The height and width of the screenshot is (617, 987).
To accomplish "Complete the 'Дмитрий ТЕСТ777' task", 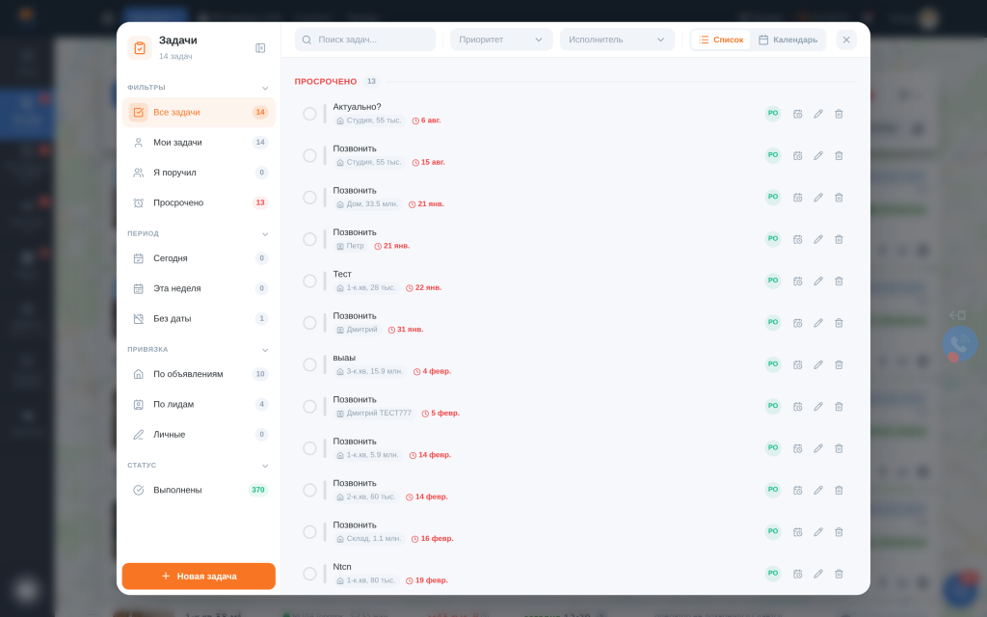I will tap(309, 407).
